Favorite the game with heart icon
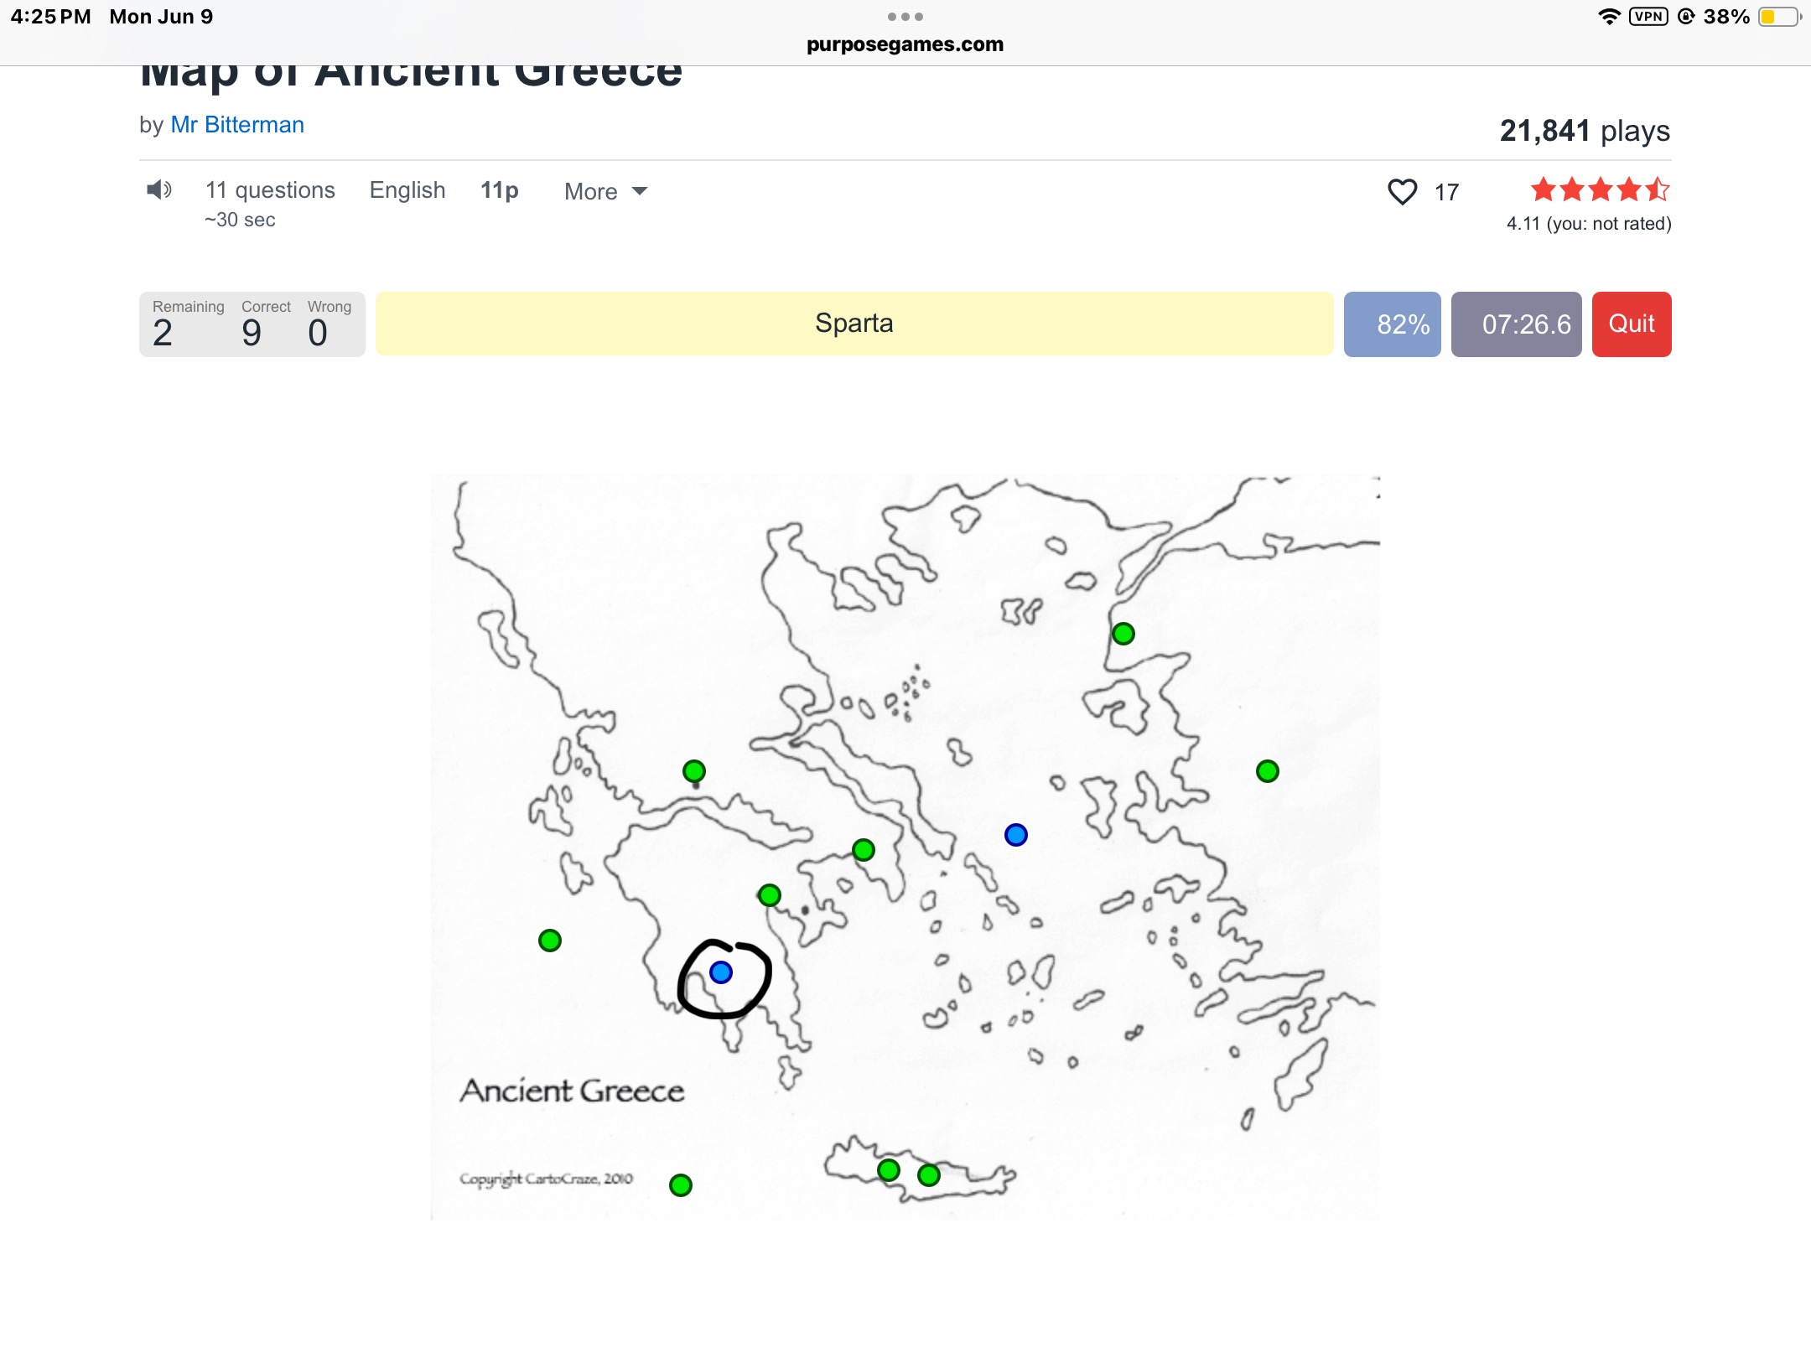The width and height of the screenshot is (1811, 1358). (1402, 192)
